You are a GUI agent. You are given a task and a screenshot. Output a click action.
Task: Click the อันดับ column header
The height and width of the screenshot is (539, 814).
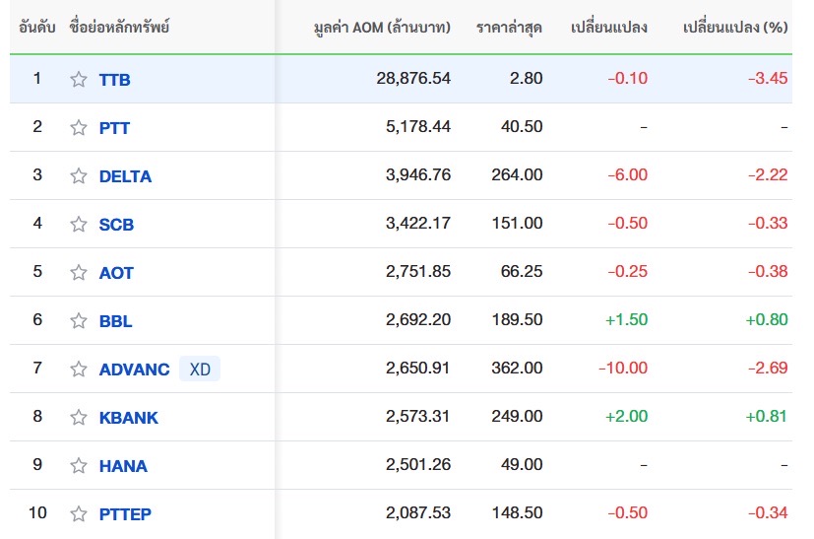[36, 27]
